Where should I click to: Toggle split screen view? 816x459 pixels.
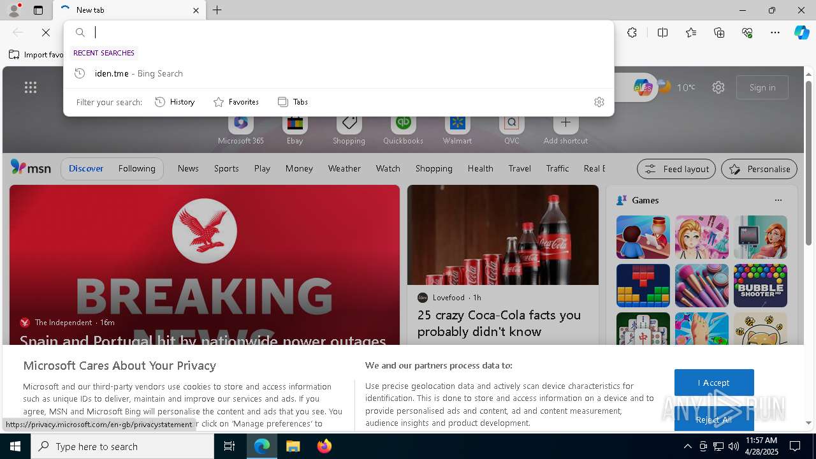(662, 33)
